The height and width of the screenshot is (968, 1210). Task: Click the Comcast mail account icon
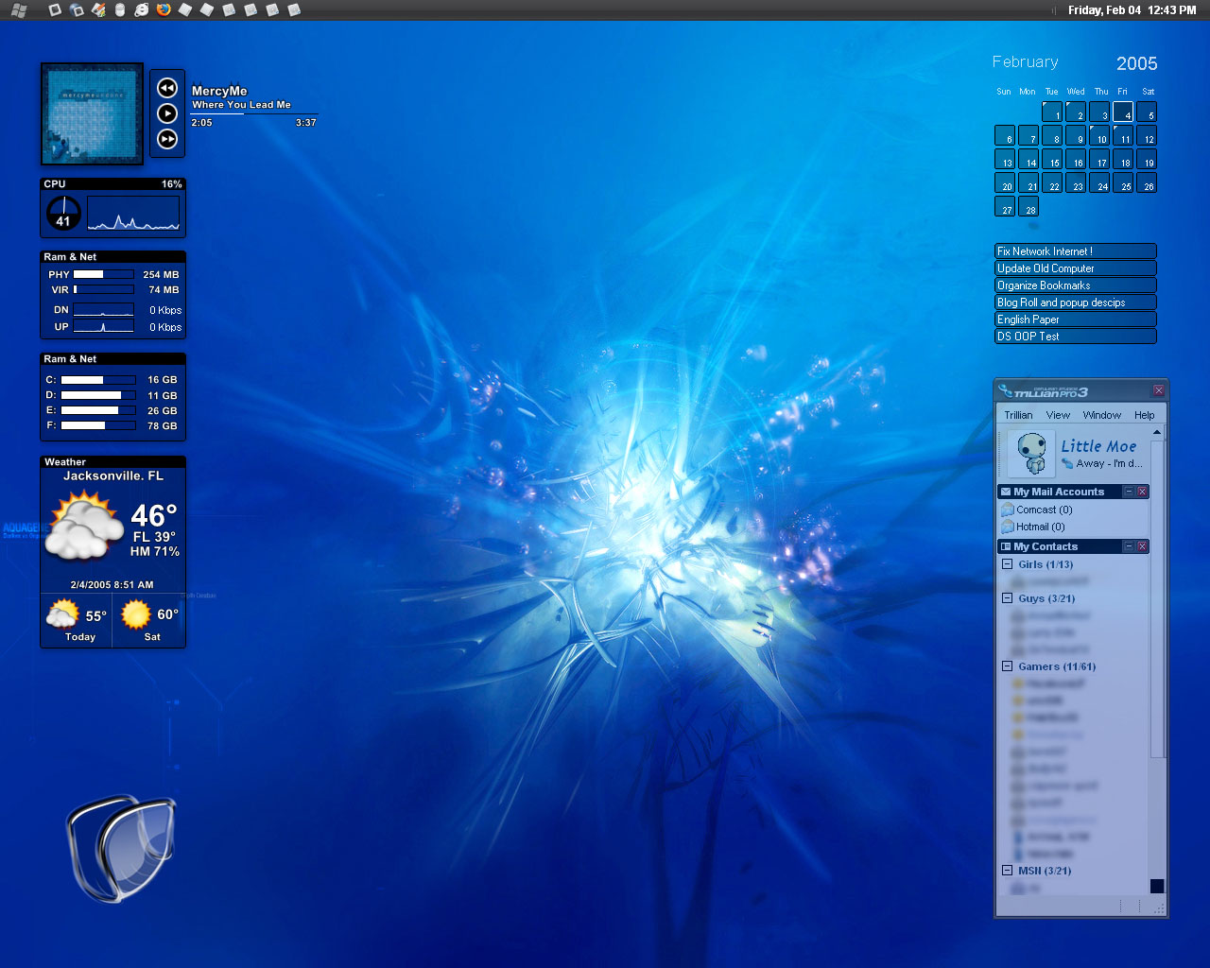[x=1008, y=510]
